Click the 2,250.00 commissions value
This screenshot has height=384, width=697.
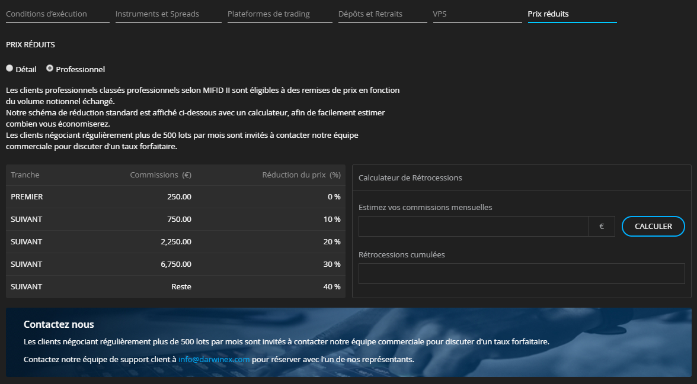tap(176, 242)
